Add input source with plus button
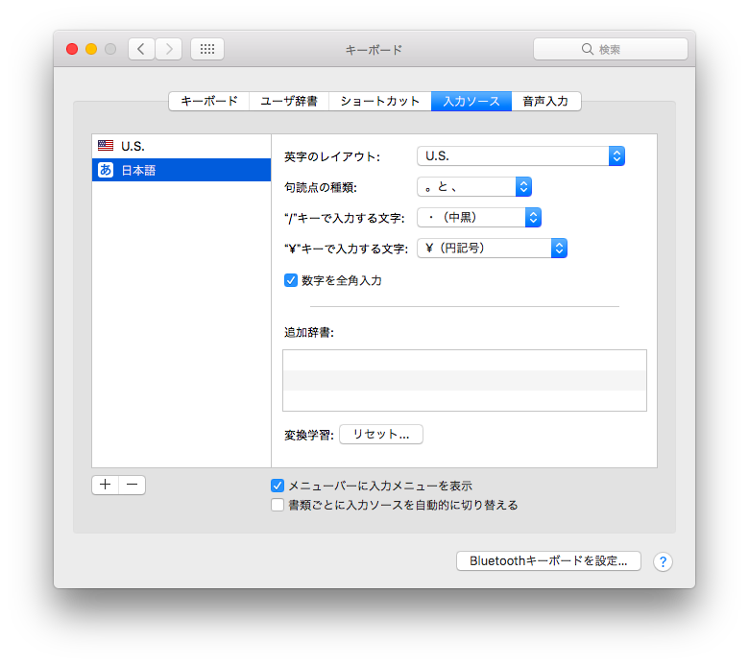Screen dimensions: 749x665 pyautogui.click(x=105, y=485)
